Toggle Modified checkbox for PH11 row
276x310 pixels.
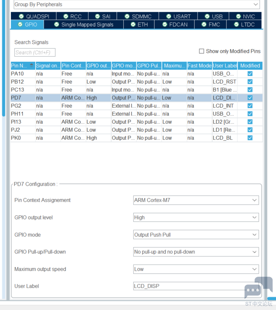pos(250,113)
